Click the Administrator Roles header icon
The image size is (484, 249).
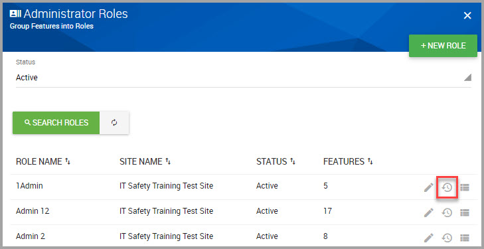[x=15, y=13]
